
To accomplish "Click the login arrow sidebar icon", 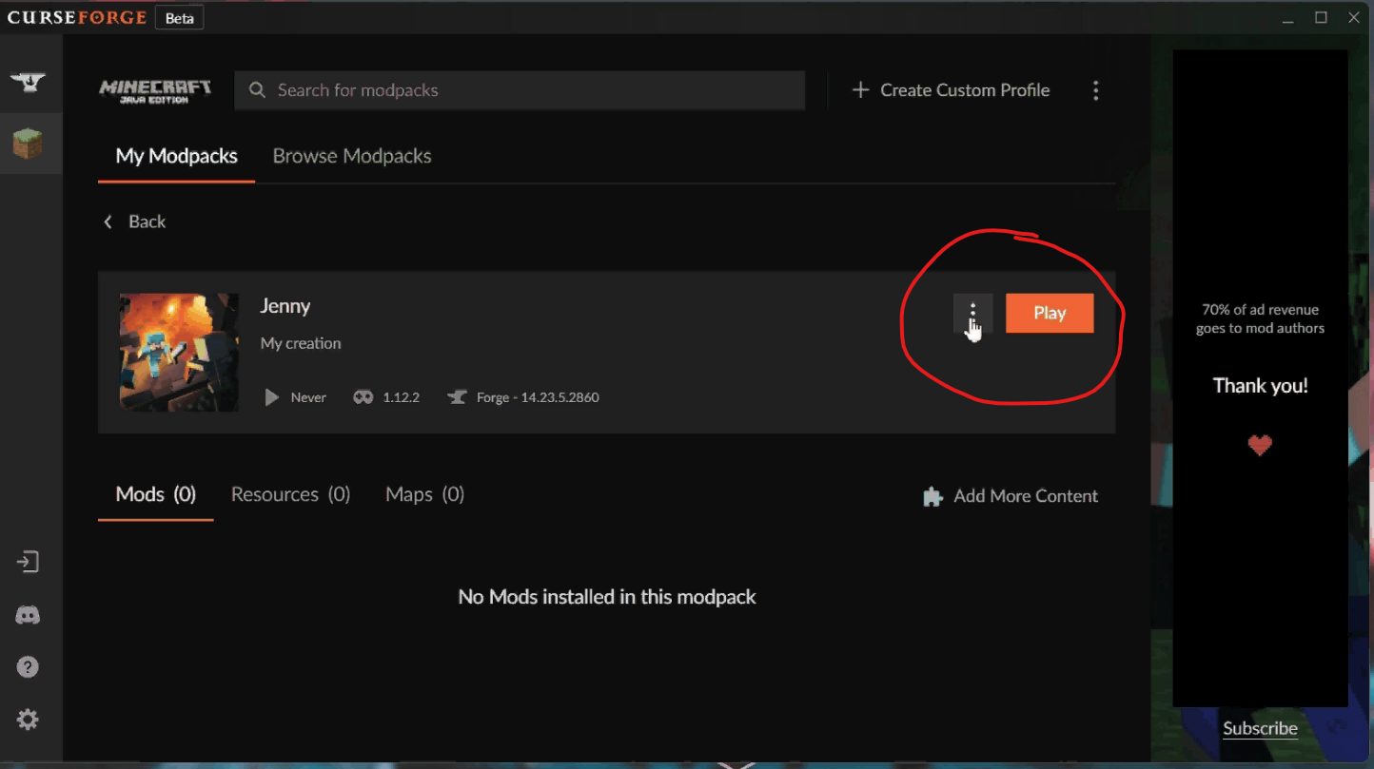I will tap(28, 562).
